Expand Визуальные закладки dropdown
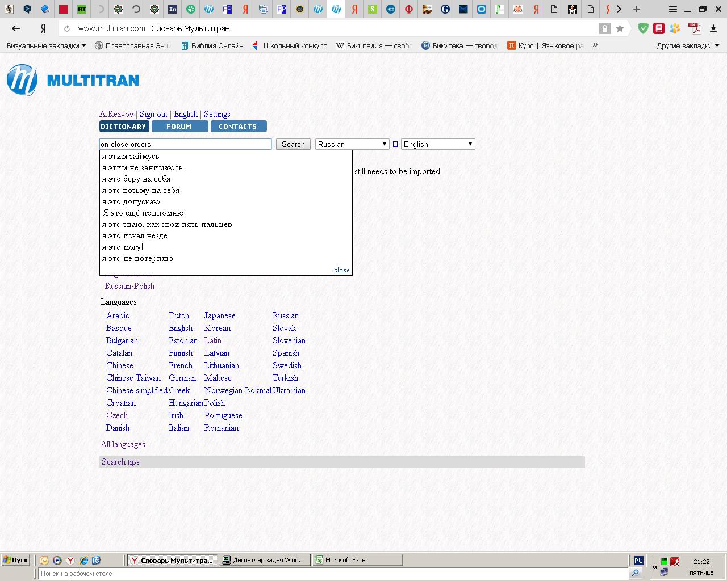This screenshot has width=727, height=581. 46,45
